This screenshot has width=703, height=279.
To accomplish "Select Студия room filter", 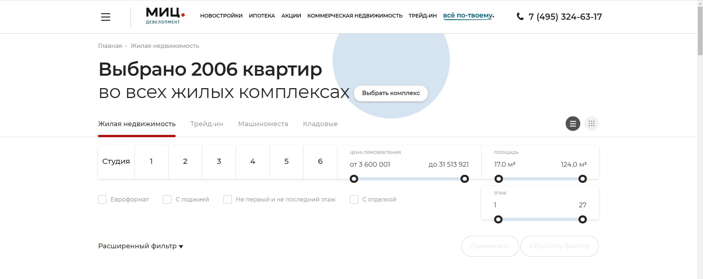I will click(116, 162).
